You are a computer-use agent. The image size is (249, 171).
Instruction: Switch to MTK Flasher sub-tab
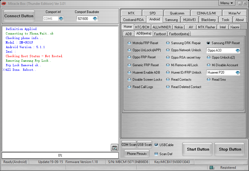coord(207,27)
